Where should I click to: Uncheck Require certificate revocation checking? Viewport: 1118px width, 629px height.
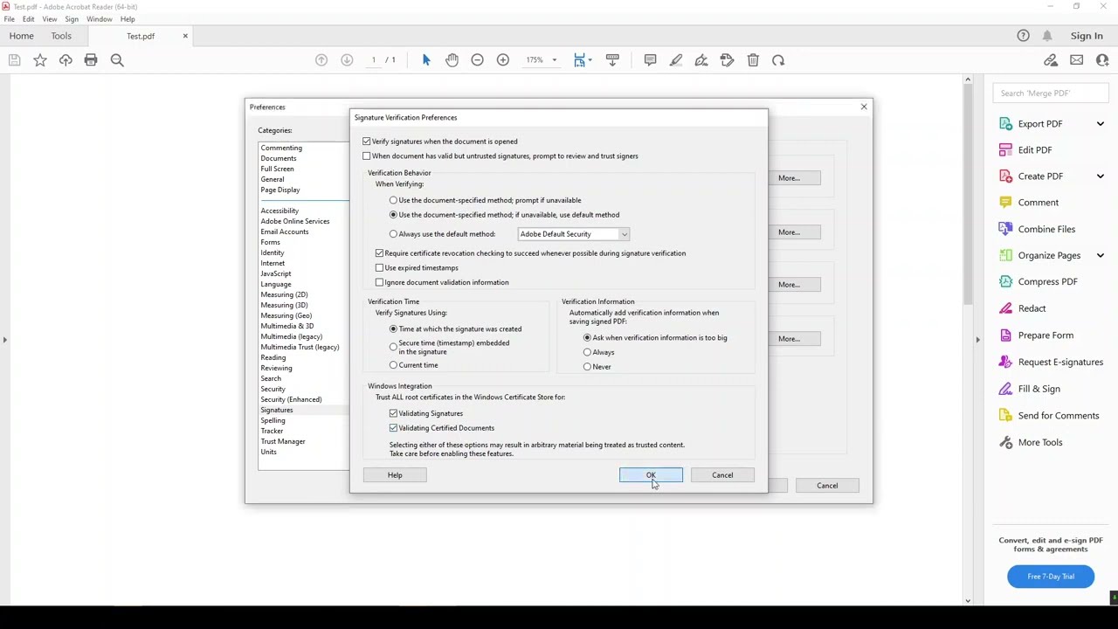click(380, 253)
